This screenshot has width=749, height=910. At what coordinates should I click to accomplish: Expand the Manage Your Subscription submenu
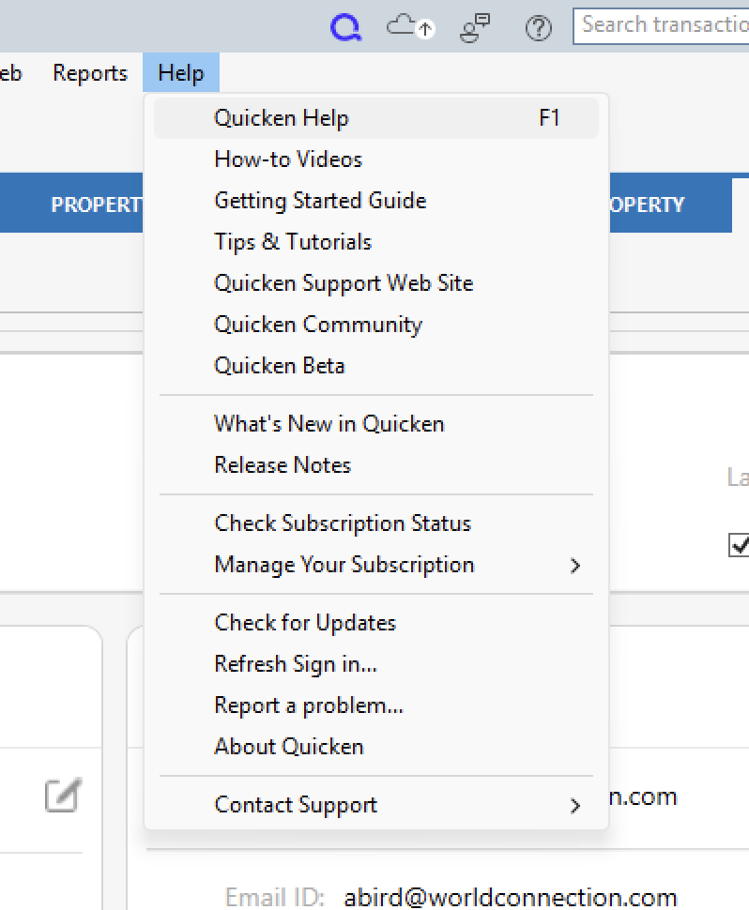(344, 565)
